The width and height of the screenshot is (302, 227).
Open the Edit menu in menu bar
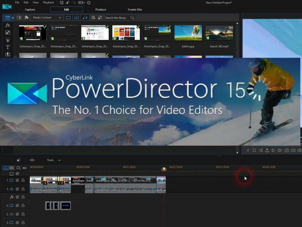[x=26, y=2]
